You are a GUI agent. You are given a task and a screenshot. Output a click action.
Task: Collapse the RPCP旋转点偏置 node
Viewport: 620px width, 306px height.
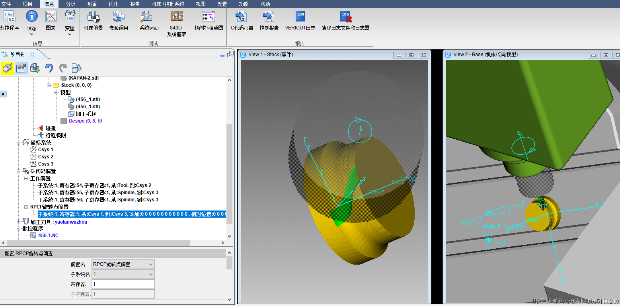(26, 207)
